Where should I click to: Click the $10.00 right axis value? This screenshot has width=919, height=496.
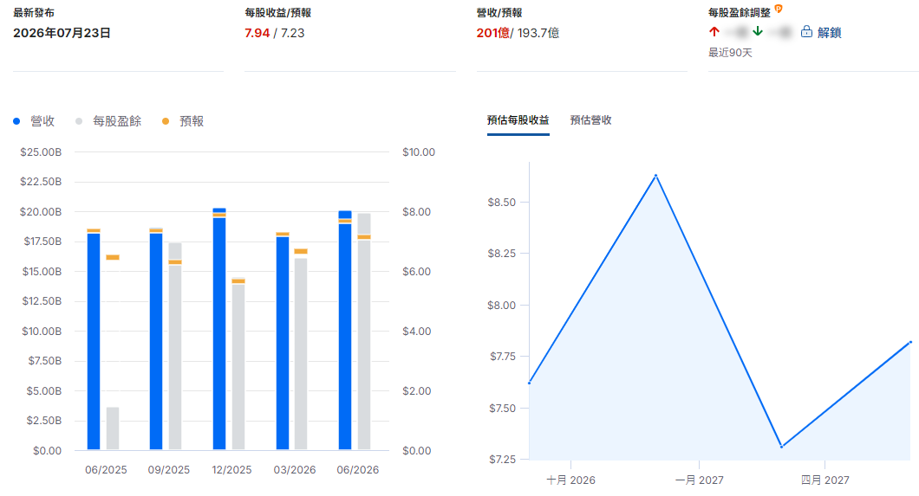pyautogui.click(x=419, y=152)
